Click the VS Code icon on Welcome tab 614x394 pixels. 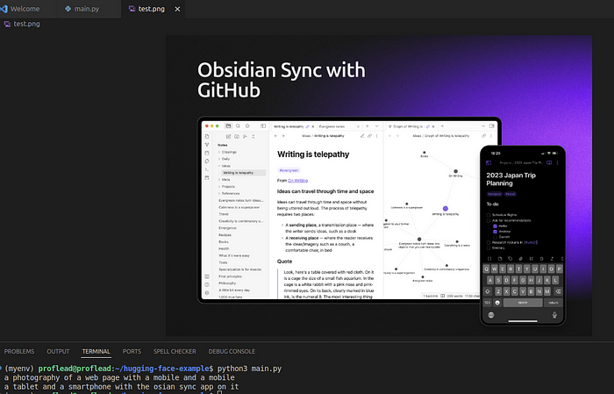4,9
